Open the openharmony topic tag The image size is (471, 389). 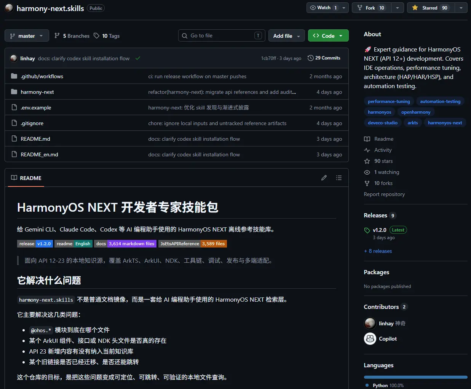click(416, 112)
